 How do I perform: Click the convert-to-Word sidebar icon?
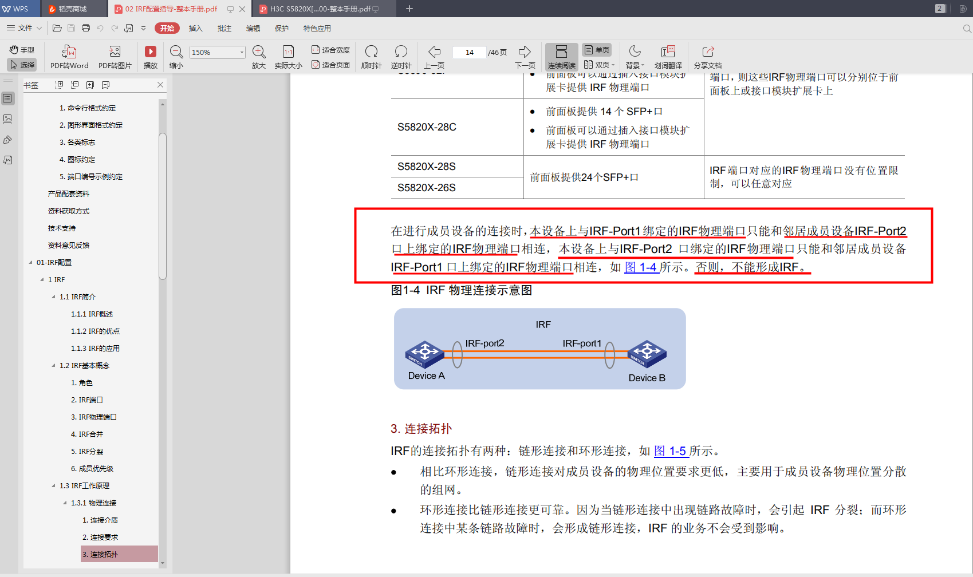(7, 160)
